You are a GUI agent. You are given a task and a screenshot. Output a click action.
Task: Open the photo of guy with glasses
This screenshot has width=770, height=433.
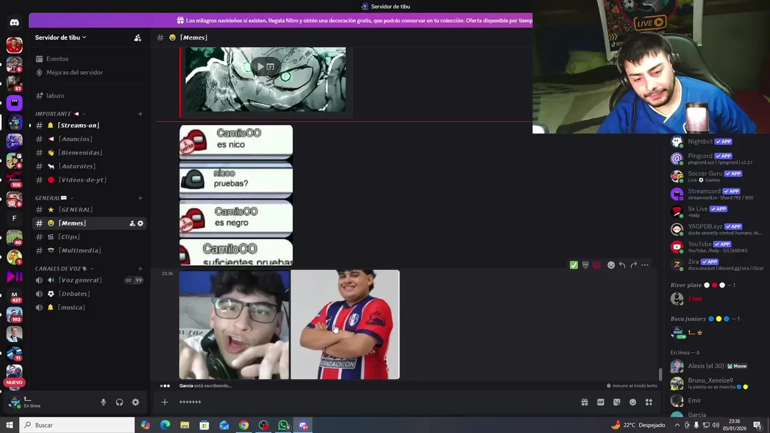pos(234,325)
